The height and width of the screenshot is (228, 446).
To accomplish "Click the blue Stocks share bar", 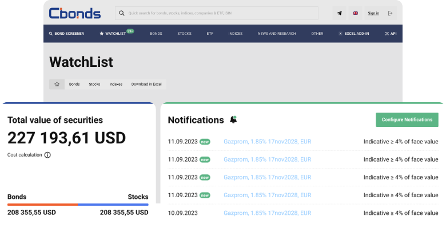I will click(113, 205).
